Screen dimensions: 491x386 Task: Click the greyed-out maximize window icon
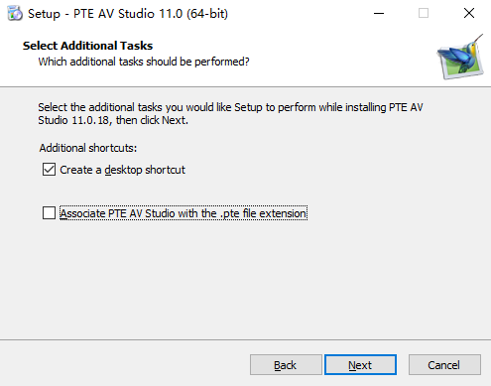(x=424, y=14)
